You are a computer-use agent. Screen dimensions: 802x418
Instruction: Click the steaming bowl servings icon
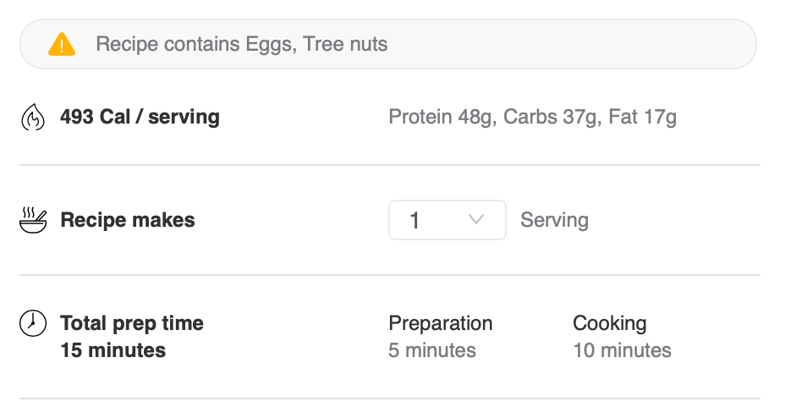pos(33,220)
